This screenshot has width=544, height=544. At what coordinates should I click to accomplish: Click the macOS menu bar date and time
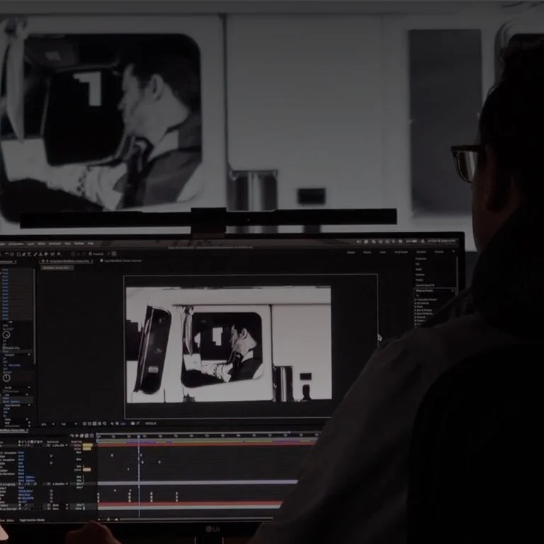[x=441, y=241]
